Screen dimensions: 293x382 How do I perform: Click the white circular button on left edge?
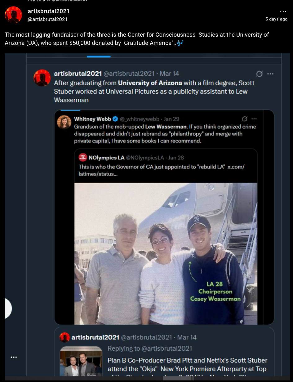7,308
